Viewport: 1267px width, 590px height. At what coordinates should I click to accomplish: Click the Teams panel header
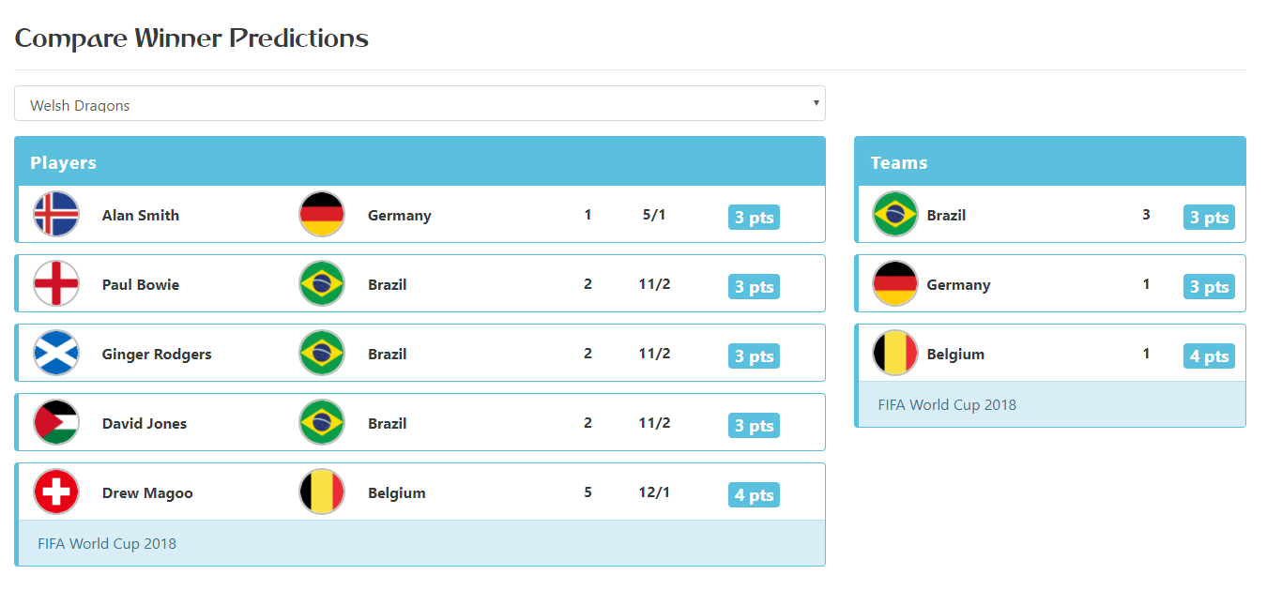(1050, 161)
